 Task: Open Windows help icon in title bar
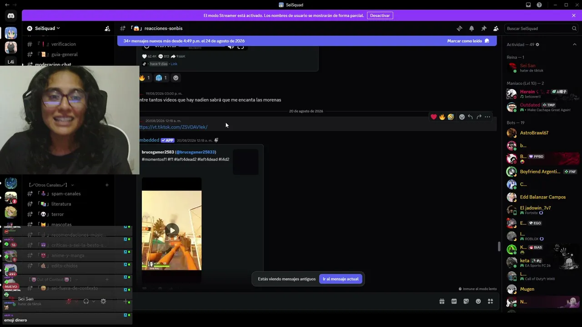coord(539,5)
